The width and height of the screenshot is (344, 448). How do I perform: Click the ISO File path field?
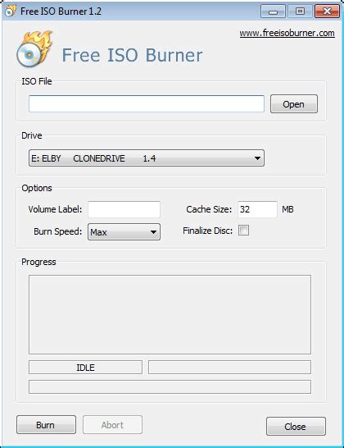[x=147, y=103]
